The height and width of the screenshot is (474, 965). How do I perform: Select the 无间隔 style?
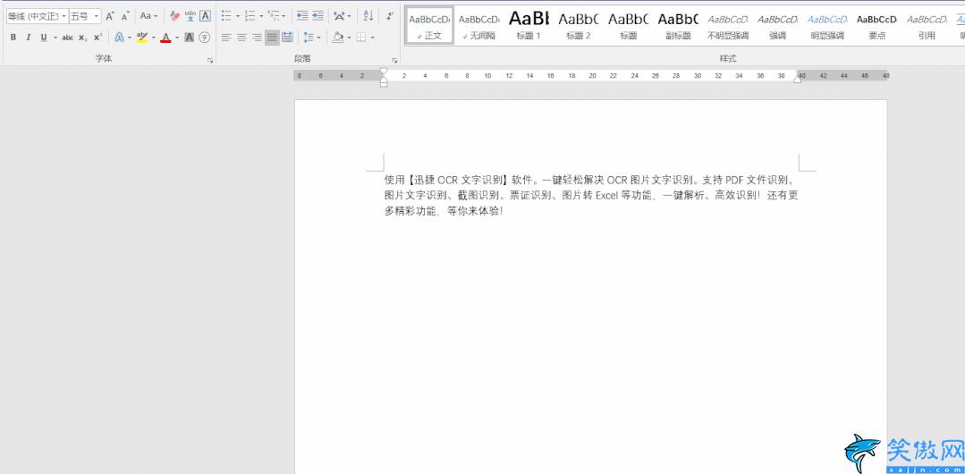point(479,26)
